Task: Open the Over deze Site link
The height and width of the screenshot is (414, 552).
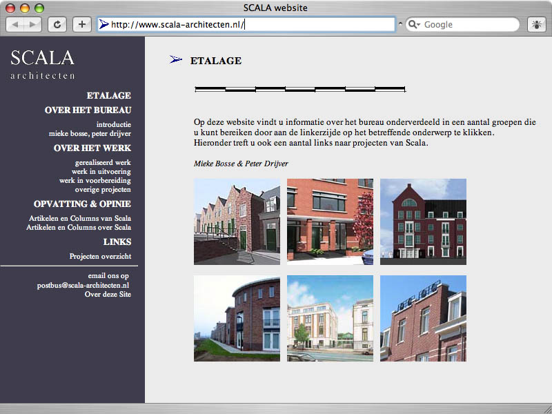Action: [x=108, y=295]
